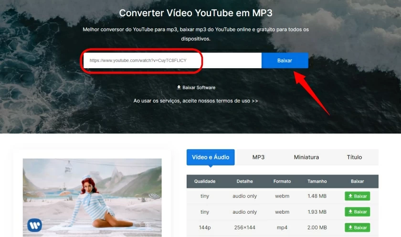Open the Baixar Software link
Screen dimensions: 401x237
click(x=196, y=87)
